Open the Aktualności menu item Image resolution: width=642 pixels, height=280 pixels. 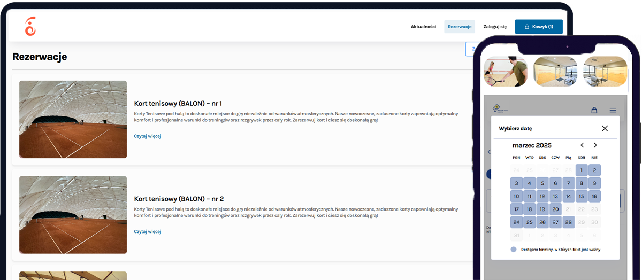pos(423,27)
